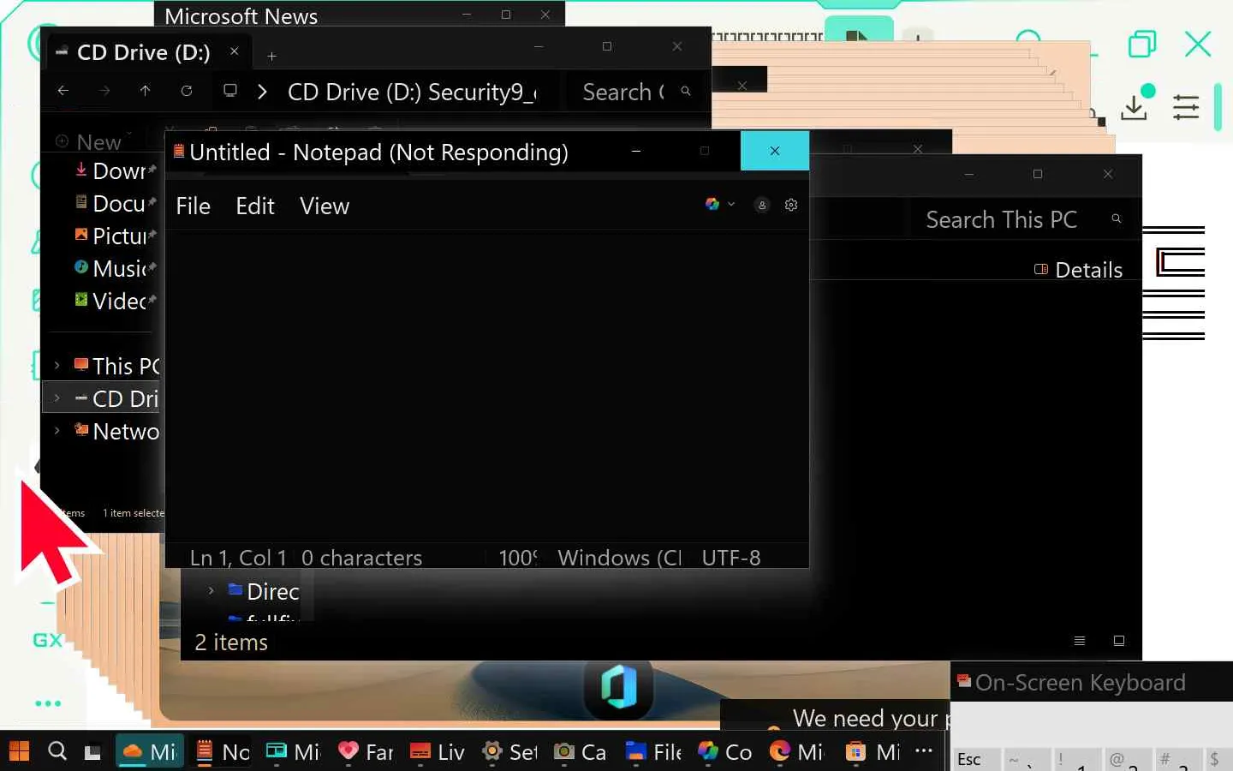Viewport: 1233px width, 771px height.
Task: Click the search box in CD Drive window
Action: (634, 92)
